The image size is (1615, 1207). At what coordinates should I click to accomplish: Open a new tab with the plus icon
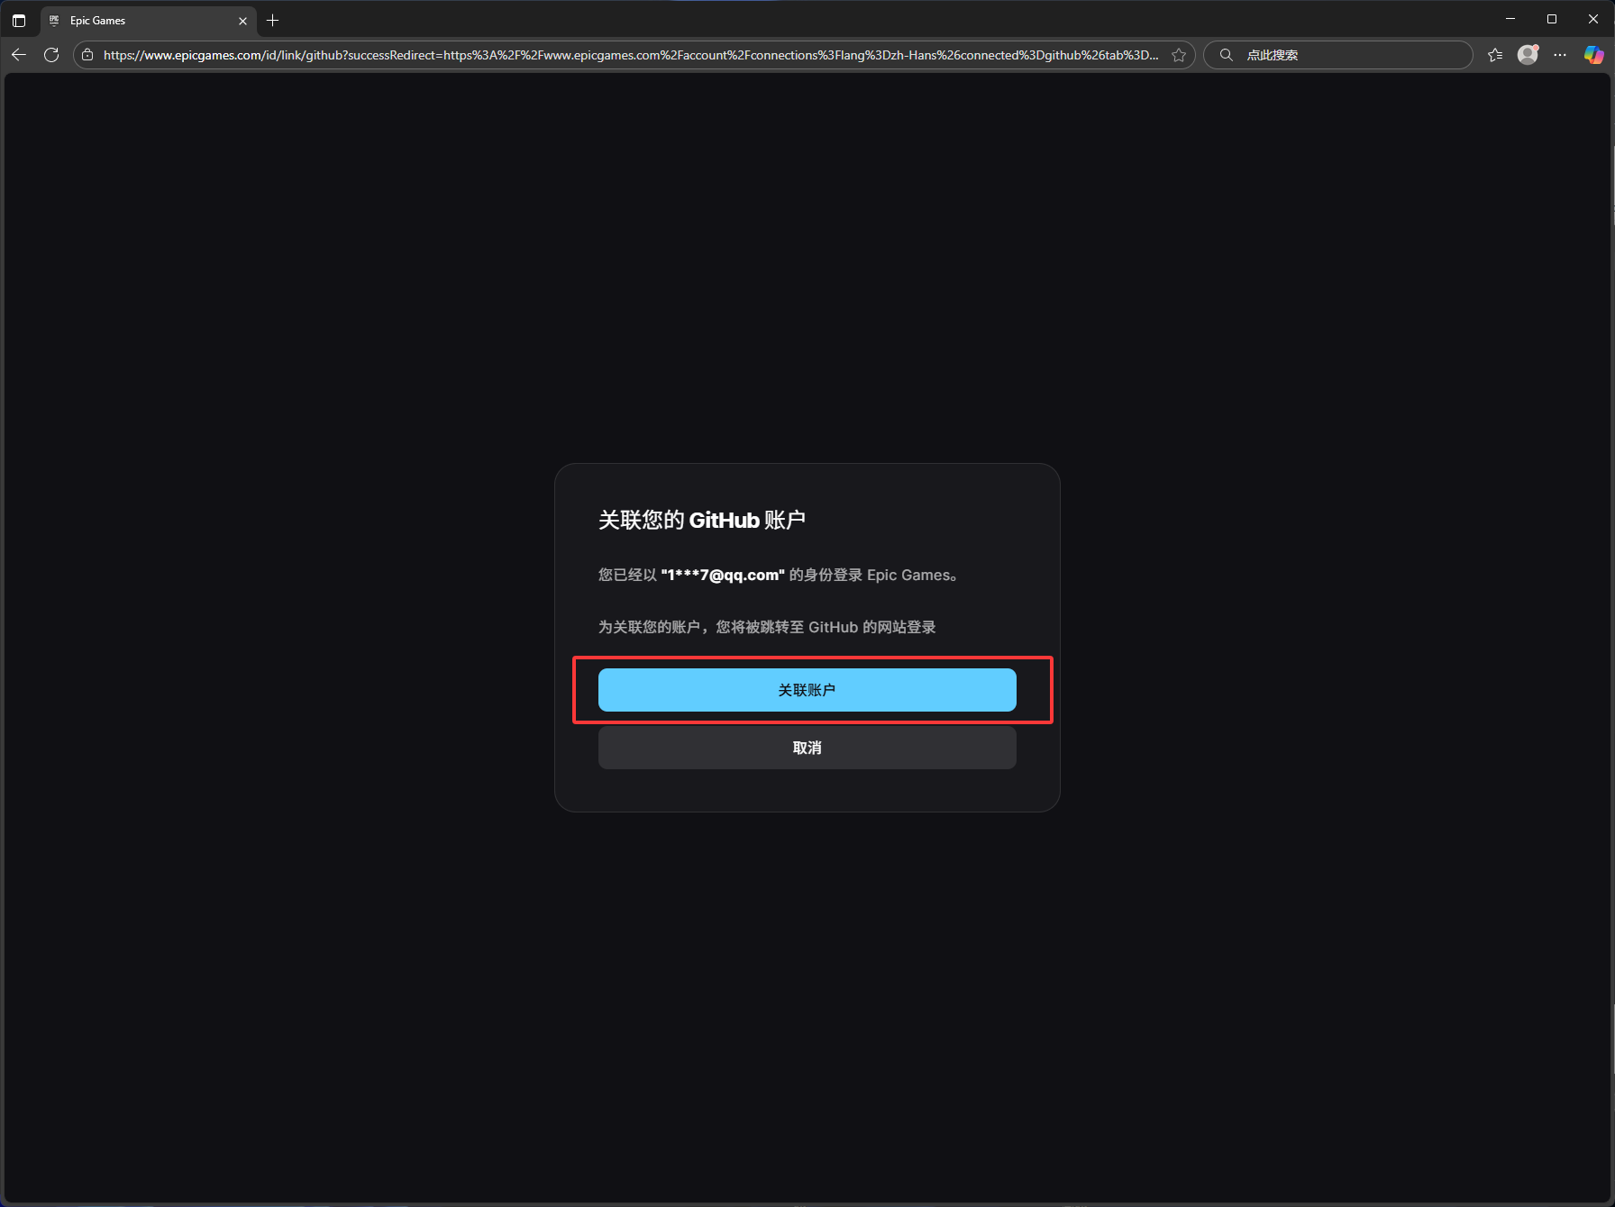point(273,21)
